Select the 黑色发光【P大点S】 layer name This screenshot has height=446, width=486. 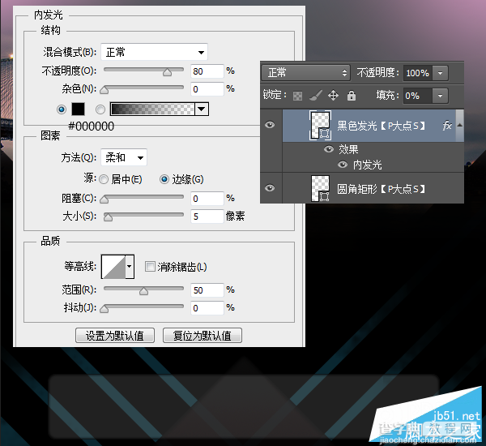(x=382, y=126)
